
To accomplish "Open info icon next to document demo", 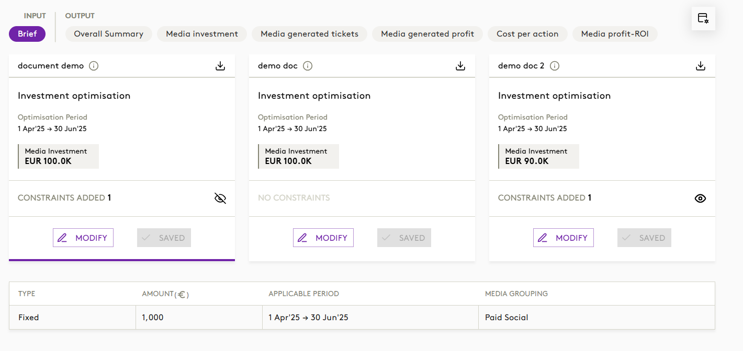I will [94, 66].
